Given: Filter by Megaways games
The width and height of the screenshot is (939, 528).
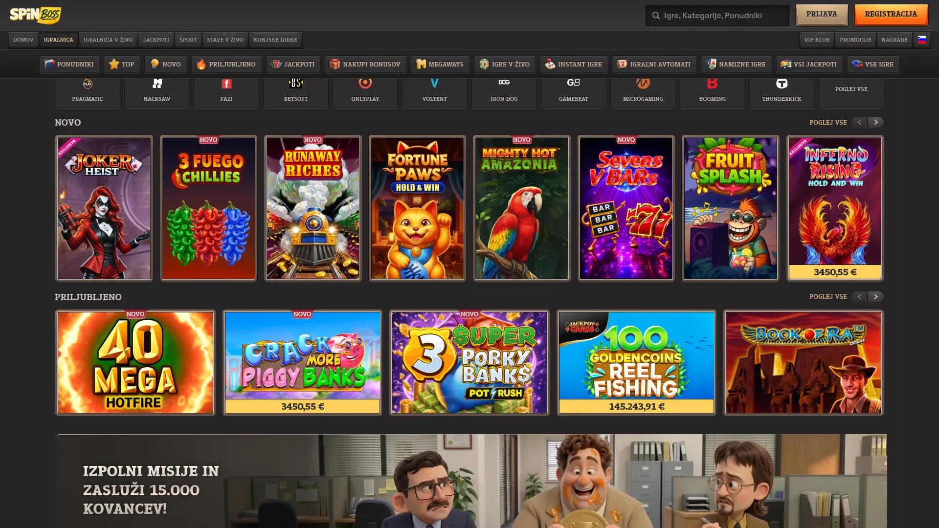Looking at the screenshot, I should [x=440, y=64].
